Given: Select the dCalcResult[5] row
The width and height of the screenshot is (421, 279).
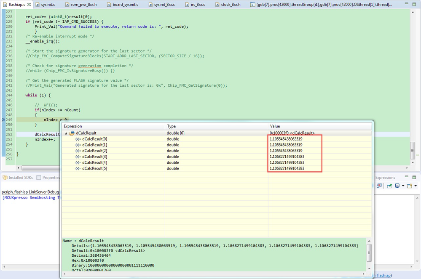Looking at the screenshot, I should point(217,169).
